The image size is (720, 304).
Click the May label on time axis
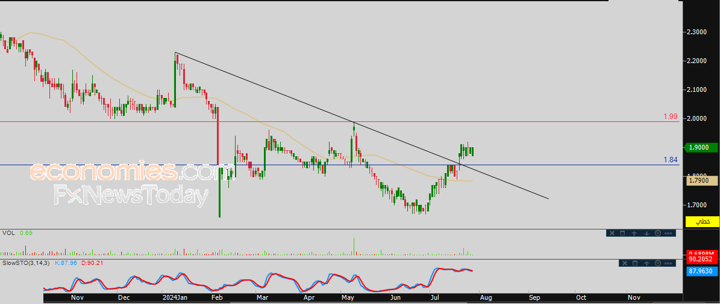[x=348, y=297]
